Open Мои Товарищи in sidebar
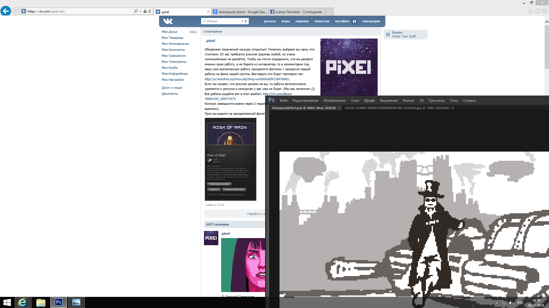 173,38
